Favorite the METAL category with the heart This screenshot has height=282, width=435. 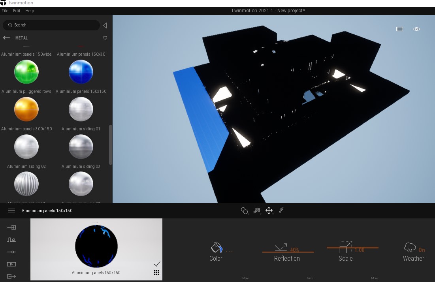pyautogui.click(x=105, y=38)
